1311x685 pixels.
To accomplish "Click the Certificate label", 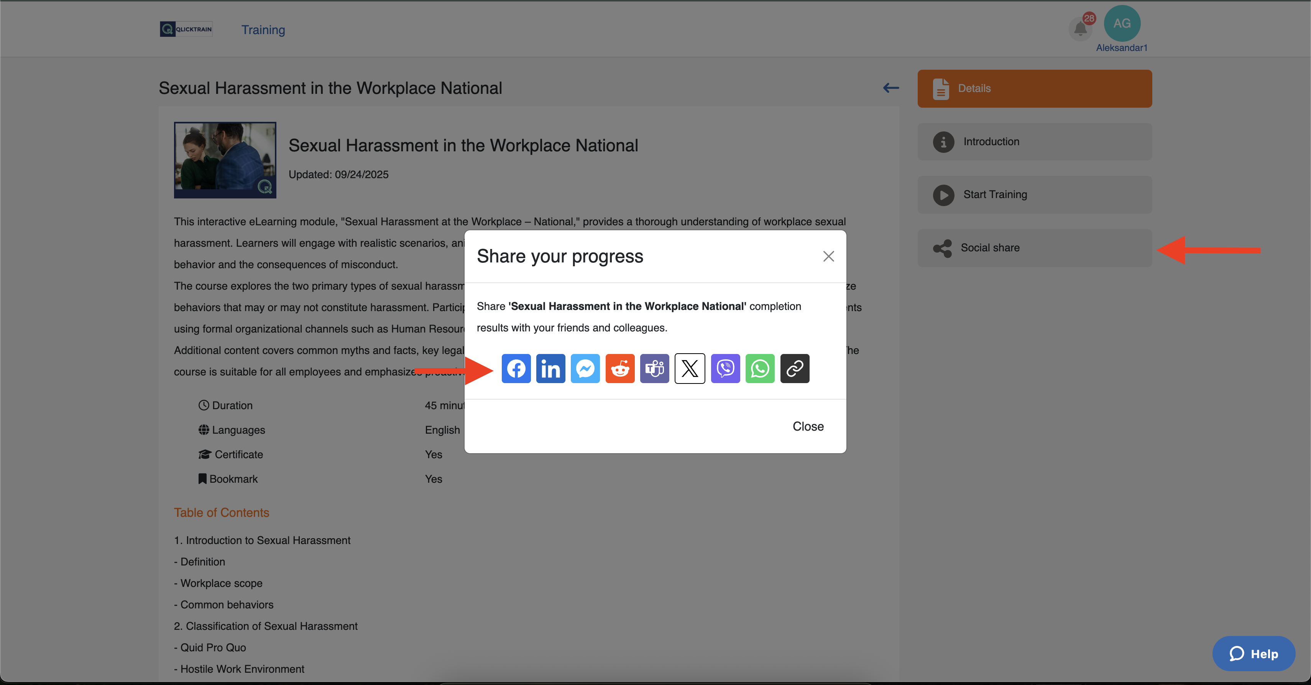I will point(239,454).
